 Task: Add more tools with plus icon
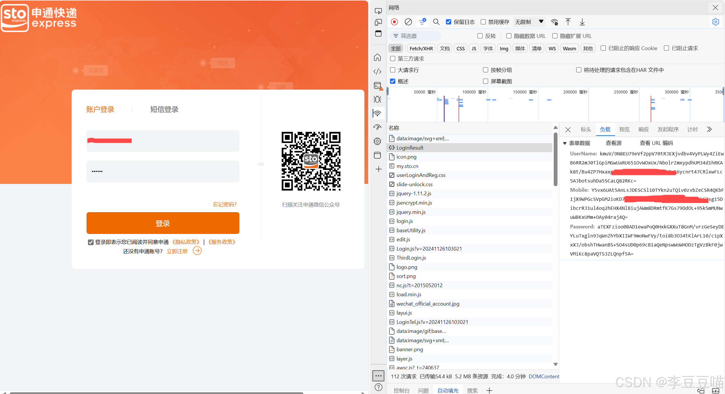[x=378, y=169]
